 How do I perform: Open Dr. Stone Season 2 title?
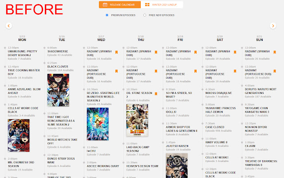[x=139, y=95]
